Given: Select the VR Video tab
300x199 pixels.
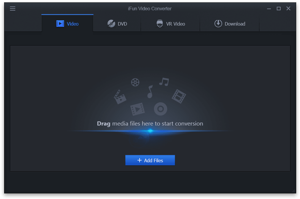Looking at the screenshot, I should [x=170, y=24].
